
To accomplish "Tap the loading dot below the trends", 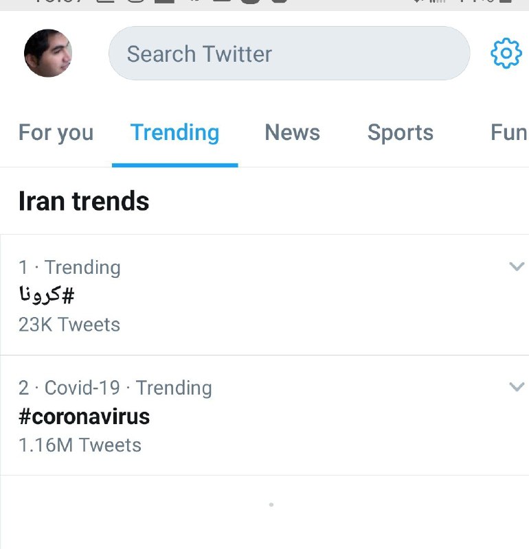I will click(271, 505).
